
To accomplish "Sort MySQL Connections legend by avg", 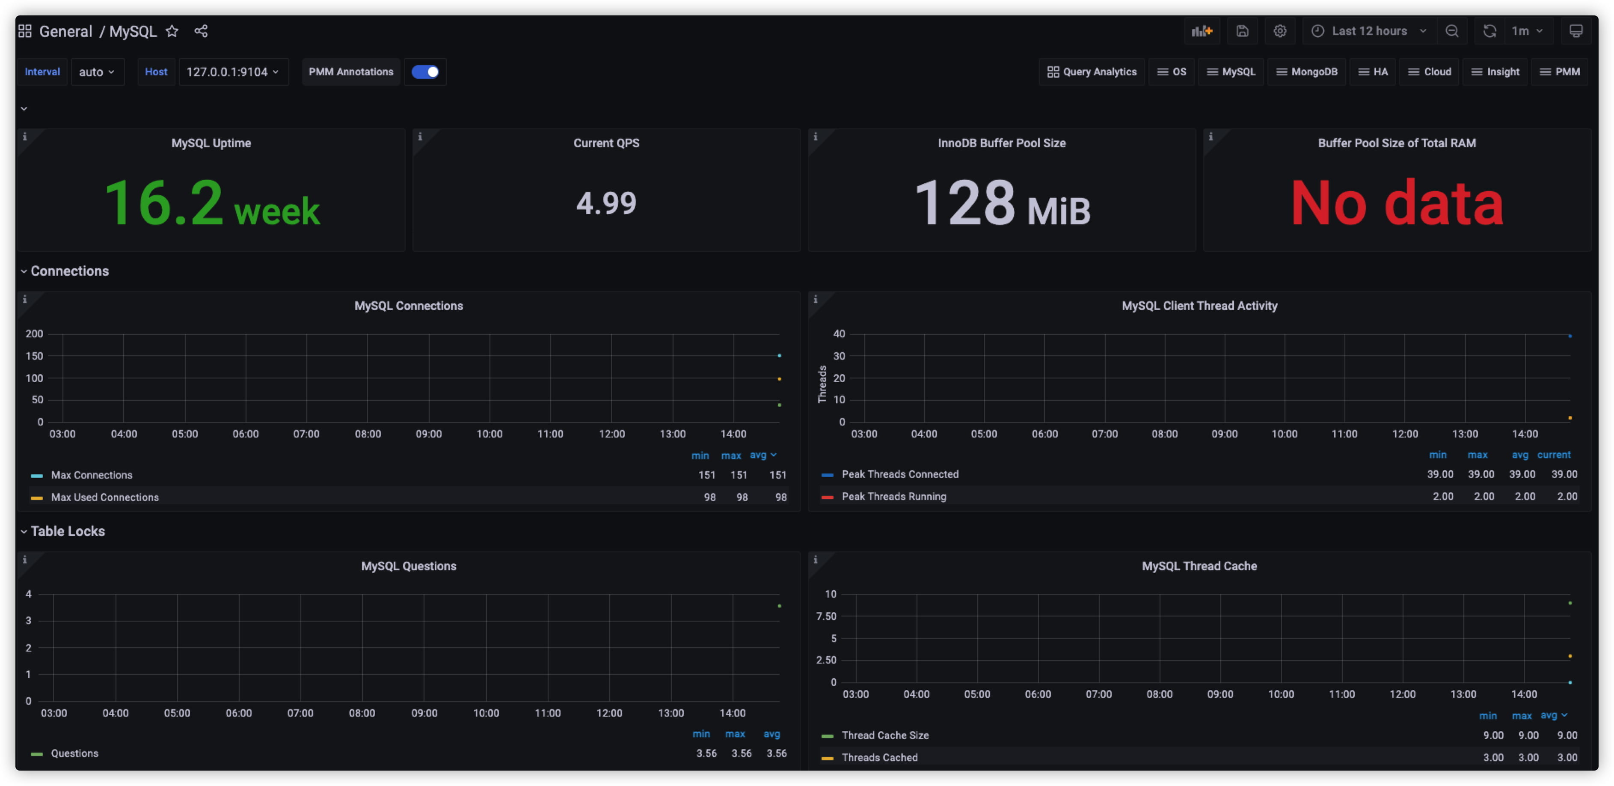I will coord(762,455).
